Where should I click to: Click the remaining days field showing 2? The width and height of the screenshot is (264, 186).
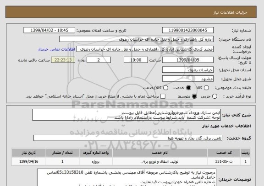(99, 60)
